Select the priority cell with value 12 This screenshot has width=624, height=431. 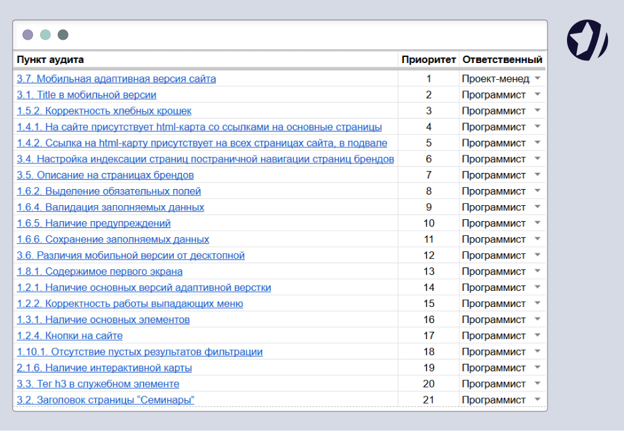pyautogui.click(x=429, y=255)
